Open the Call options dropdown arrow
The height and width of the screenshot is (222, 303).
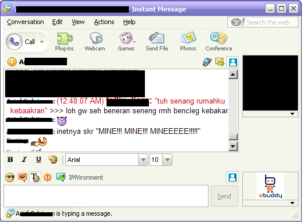coord(42,42)
